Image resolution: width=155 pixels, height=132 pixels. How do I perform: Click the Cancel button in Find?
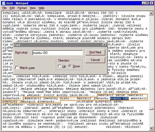95,60
